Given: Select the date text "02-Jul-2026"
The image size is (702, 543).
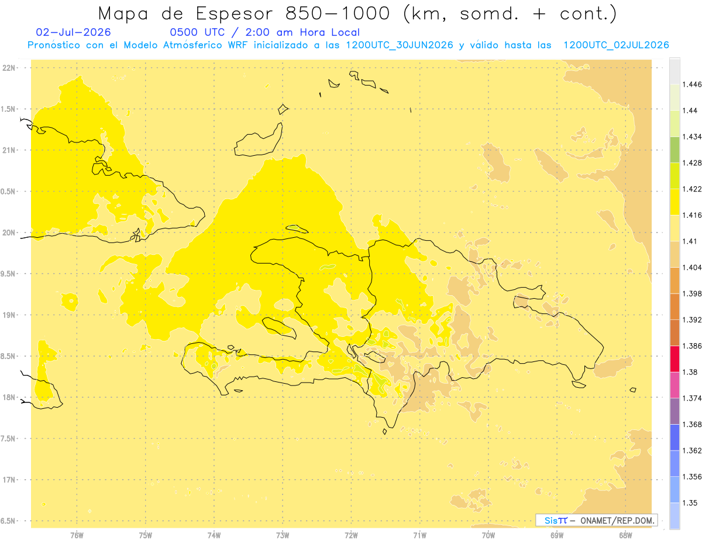Looking at the screenshot, I should pos(73,32).
